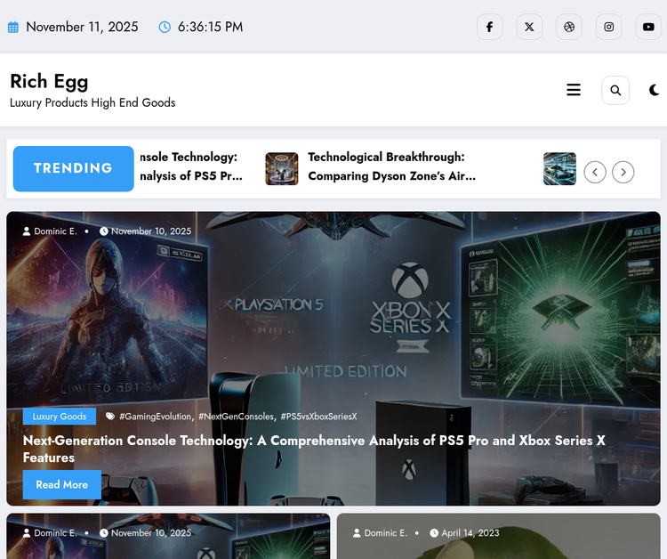Click the Read More button
The image size is (667, 559).
(61, 484)
